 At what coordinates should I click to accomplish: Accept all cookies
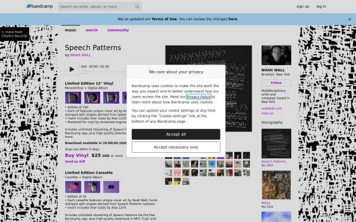176,134
